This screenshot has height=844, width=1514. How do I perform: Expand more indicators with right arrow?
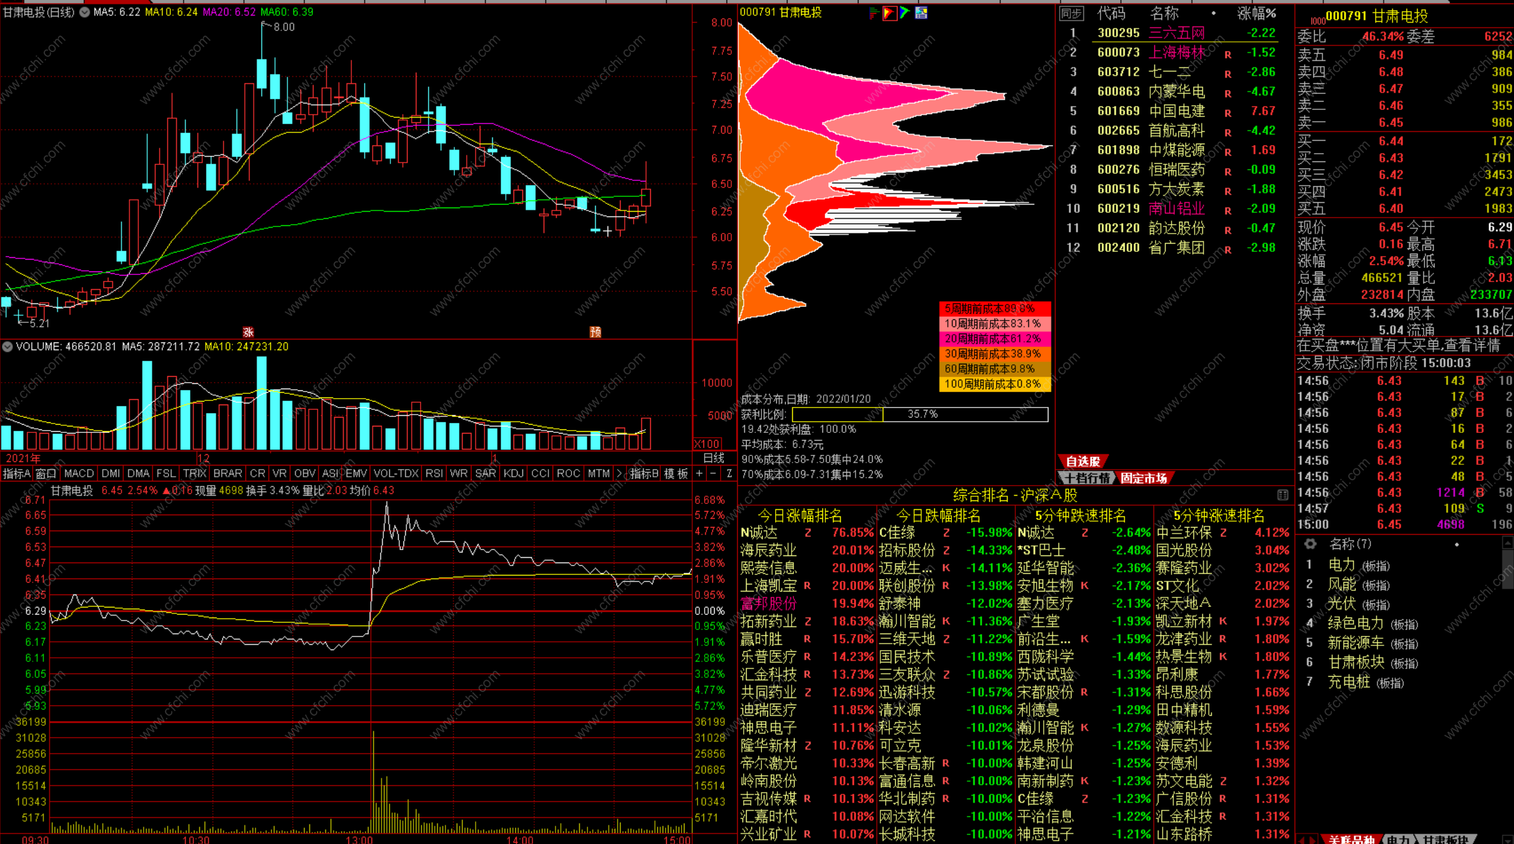[x=619, y=474]
